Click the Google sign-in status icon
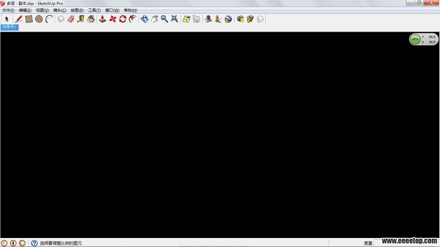This screenshot has width=440, height=247. click(x=22, y=243)
